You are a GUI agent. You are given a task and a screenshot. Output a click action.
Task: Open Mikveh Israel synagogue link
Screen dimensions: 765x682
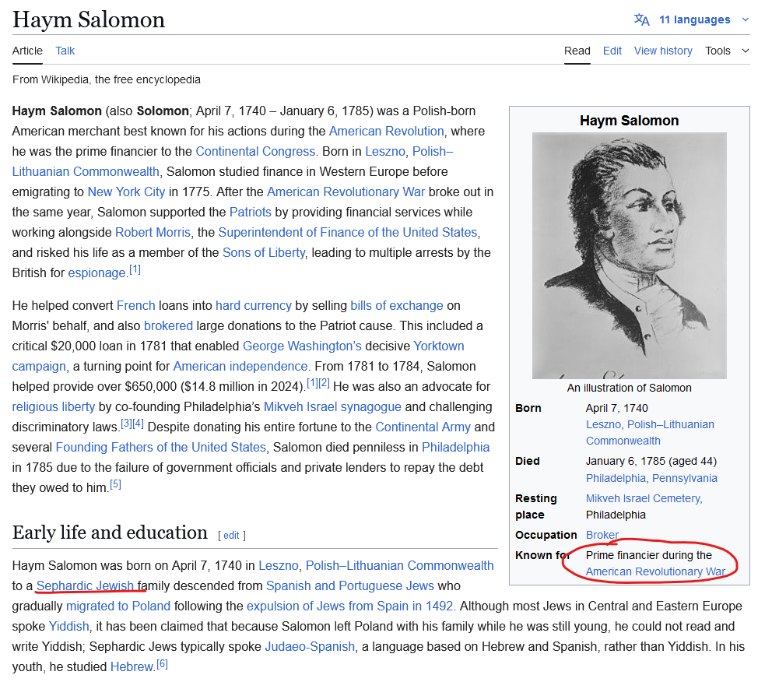332,406
